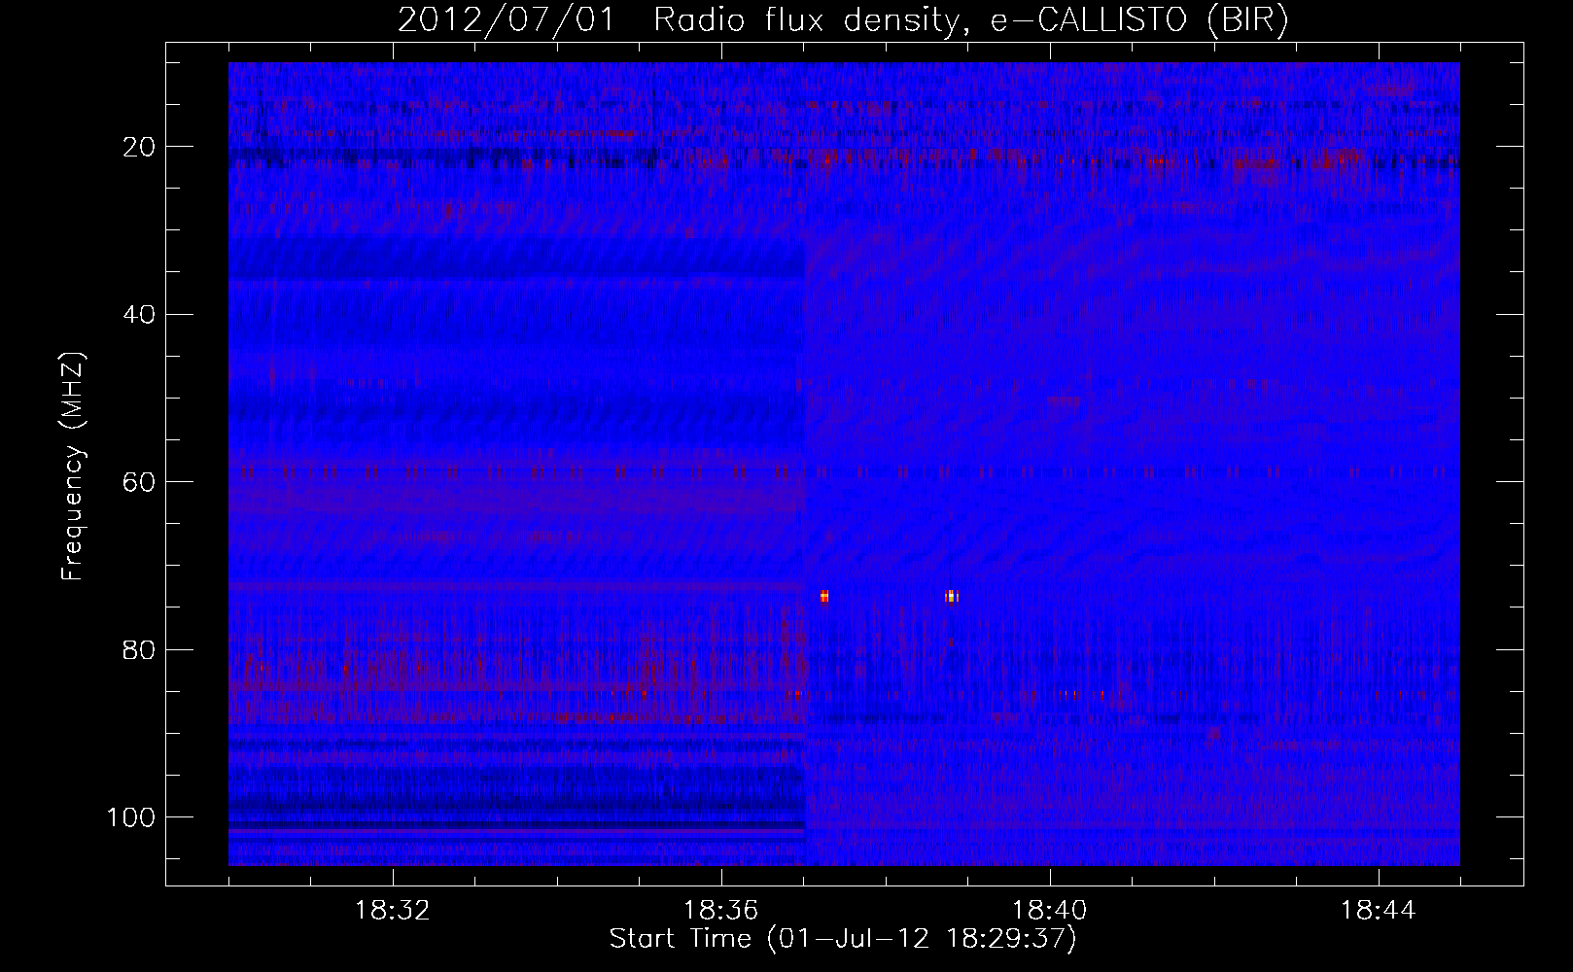
Task: Click the 18:36 time tick label
Action: click(721, 911)
